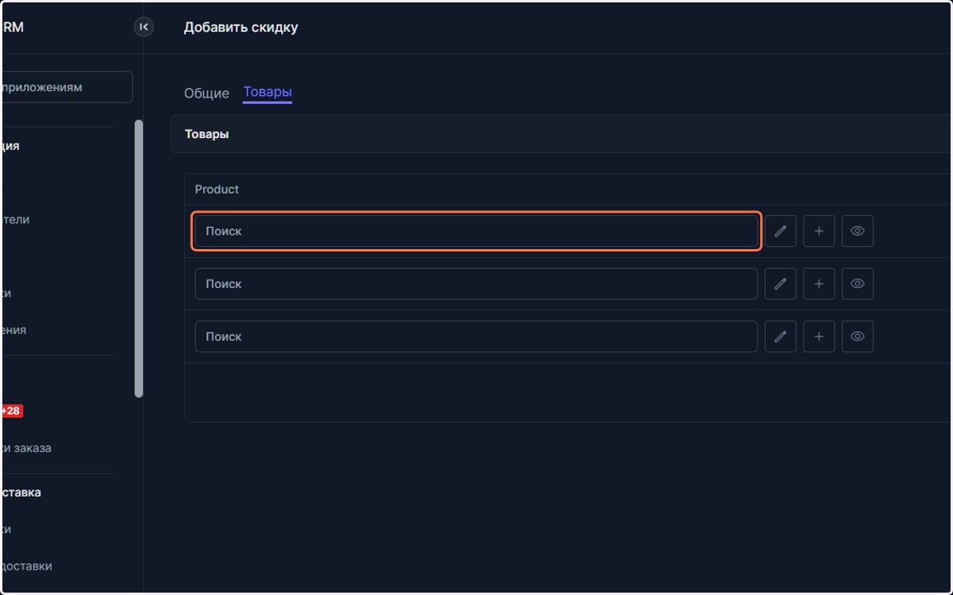953x595 pixels.
Task: Collapse the sidebar with the arrow icon
Action: [x=144, y=27]
